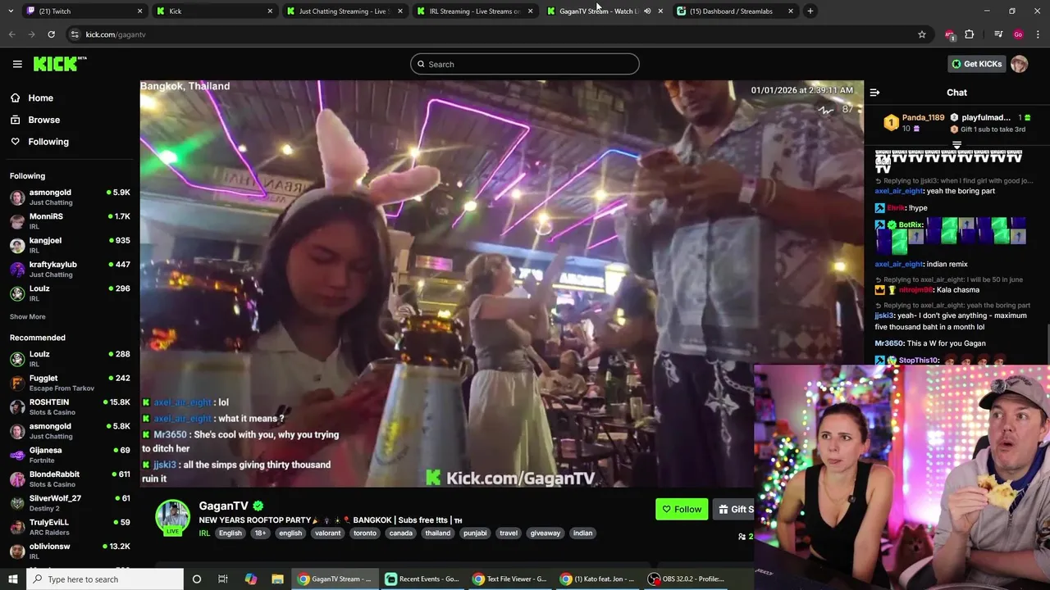Open TrulyEvILL in recommended channels
The width and height of the screenshot is (1050, 590).
(x=70, y=527)
